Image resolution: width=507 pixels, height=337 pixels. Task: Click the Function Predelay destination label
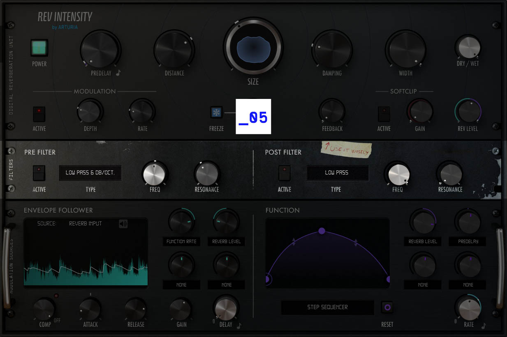point(468,241)
